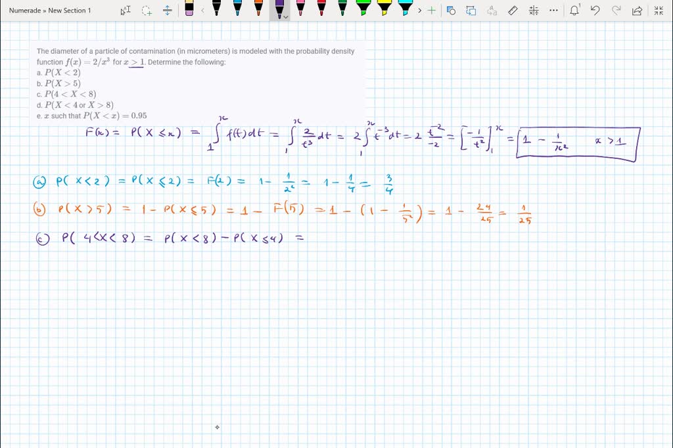Image resolution: width=673 pixels, height=448 pixels.
Task: Select the Eraser tool
Action: pyautogui.click(x=190, y=10)
